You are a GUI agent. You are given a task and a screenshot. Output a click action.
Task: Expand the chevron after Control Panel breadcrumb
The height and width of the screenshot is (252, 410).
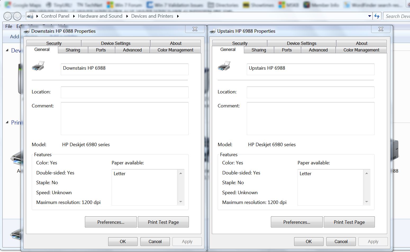point(74,16)
